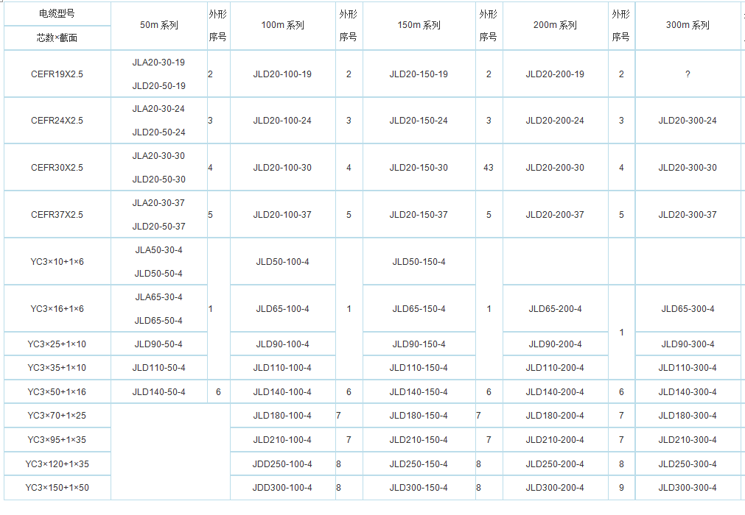745x515 pixels.
Task: Select the JLD110-150-4 cell
Action: click(419, 368)
